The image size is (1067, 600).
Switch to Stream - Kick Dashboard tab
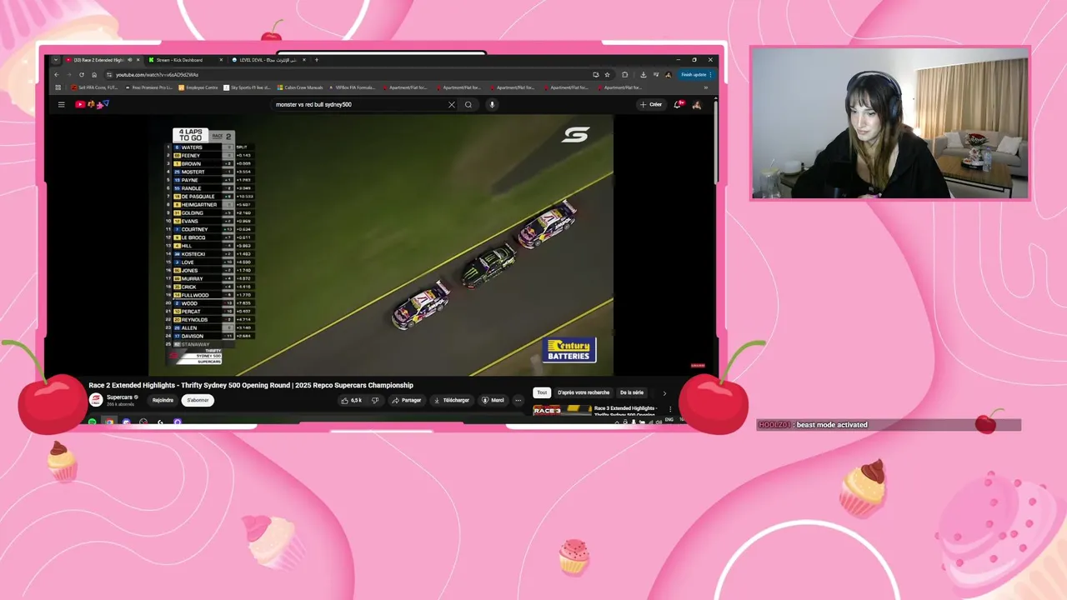click(185, 60)
